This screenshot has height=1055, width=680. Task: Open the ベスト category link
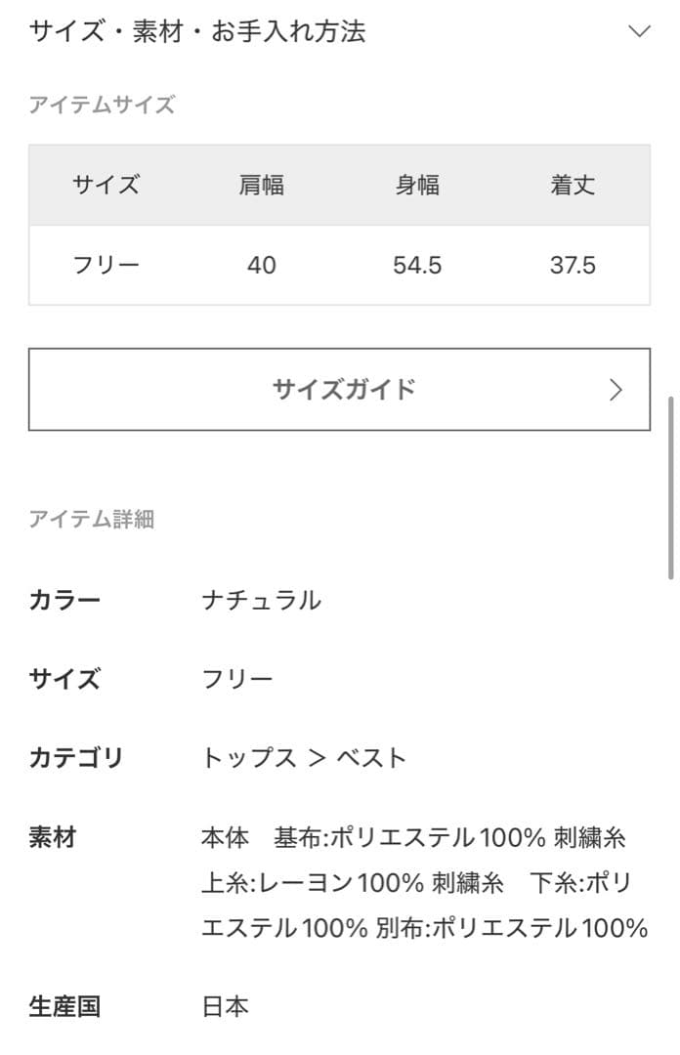coord(371,758)
